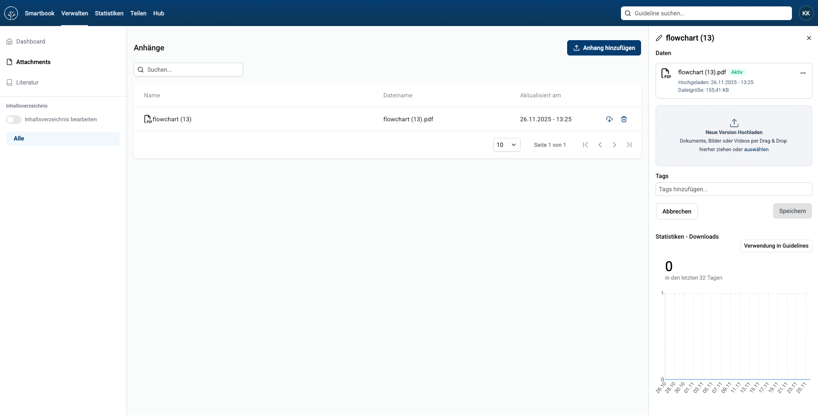Click the Verwendung in Guidelines button
Screen dimensions: 818x415
pyautogui.click(x=776, y=246)
